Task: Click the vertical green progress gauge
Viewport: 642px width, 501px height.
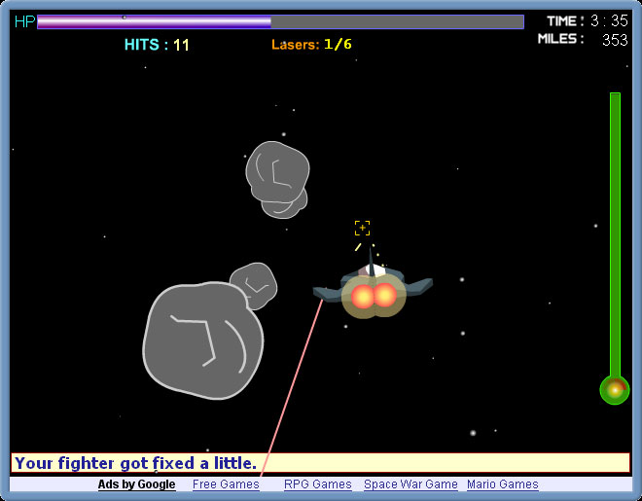Action: [615, 235]
